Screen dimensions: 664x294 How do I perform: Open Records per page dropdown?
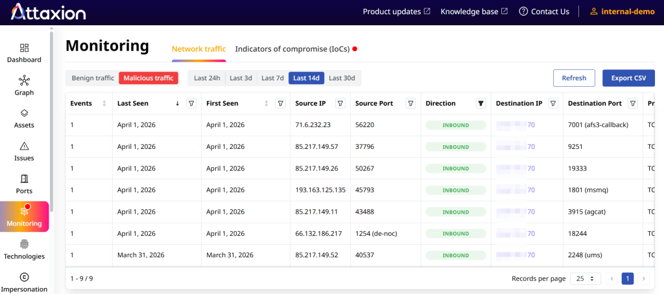586,278
